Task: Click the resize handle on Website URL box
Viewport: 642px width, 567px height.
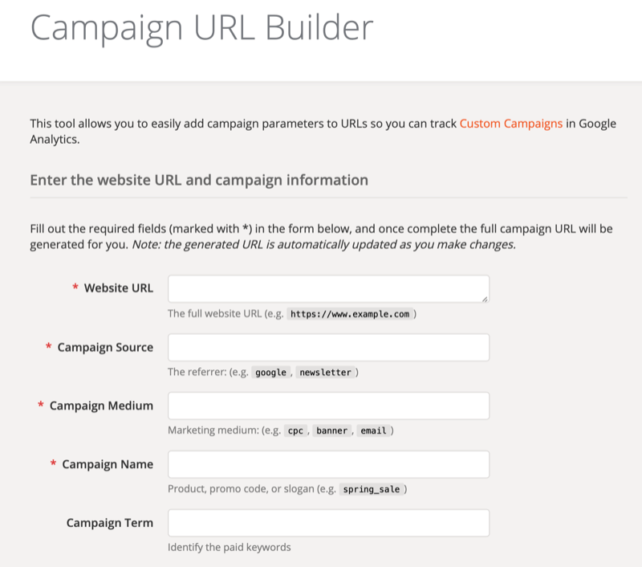Action: [x=485, y=298]
